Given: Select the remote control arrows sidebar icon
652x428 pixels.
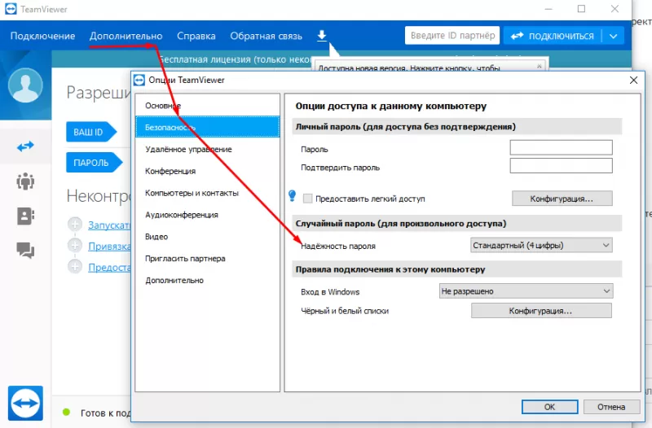Looking at the screenshot, I should [25, 146].
